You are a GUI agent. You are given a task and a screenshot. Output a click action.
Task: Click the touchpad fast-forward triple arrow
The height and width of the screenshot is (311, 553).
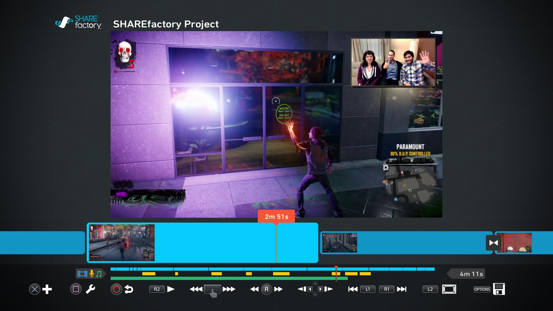[229, 289]
